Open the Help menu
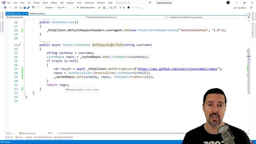Viewport: 256px width, 144px height. coord(110,3)
